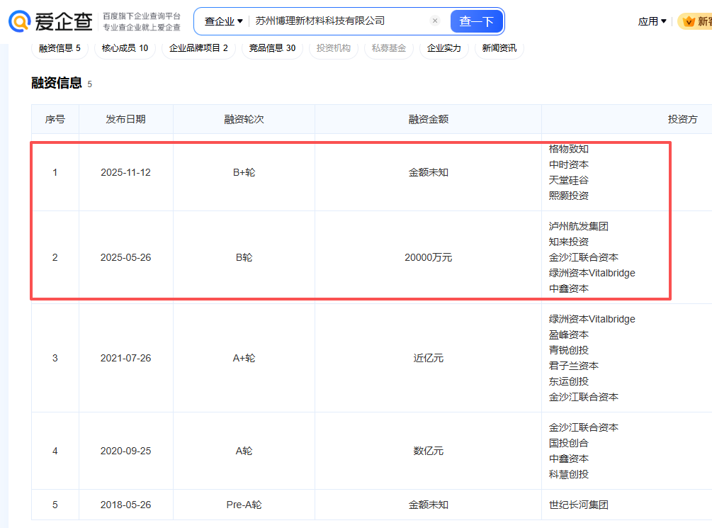This screenshot has width=712, height=528.
Task: Select the 新闻资讯 tab
Action: pyautogui.click(x=499, y=48)
